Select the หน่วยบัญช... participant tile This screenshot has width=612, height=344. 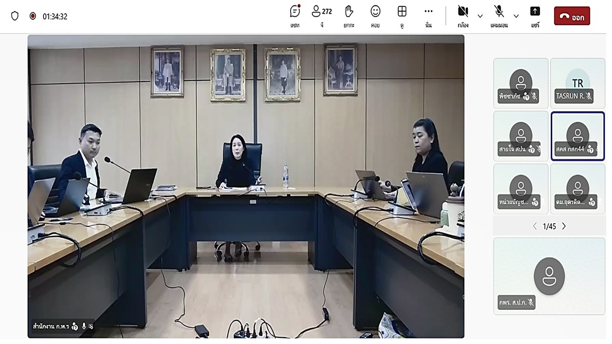click(x=521, y=189)
